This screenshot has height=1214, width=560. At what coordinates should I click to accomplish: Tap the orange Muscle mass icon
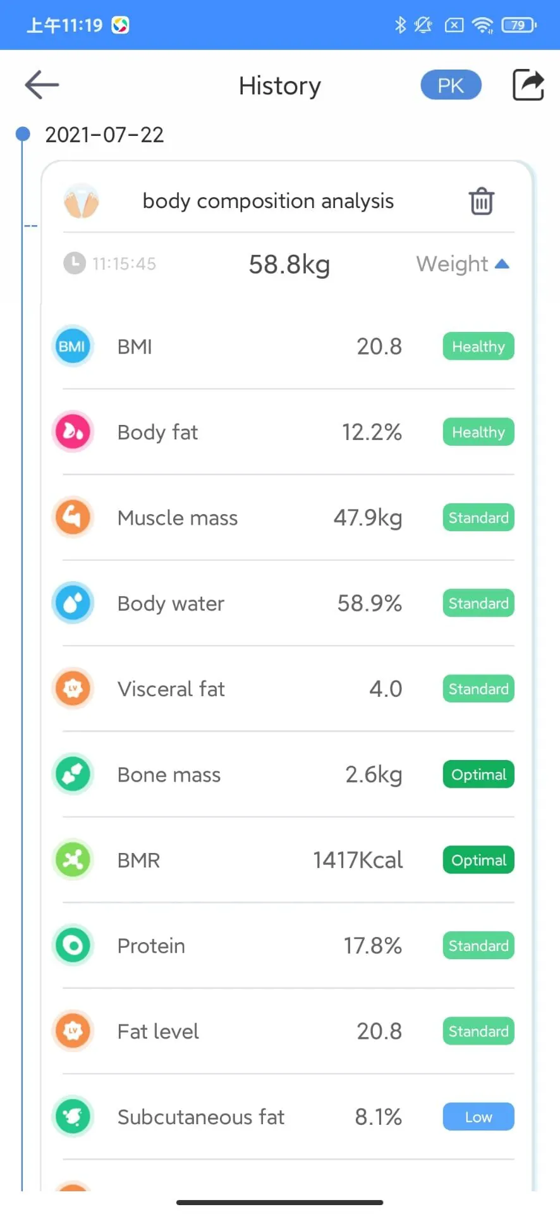coord(73,518)
